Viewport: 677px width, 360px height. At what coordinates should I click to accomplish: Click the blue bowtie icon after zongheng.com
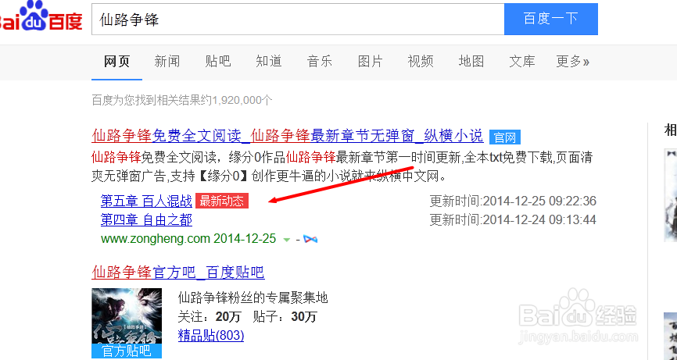(x=310, y=238)
